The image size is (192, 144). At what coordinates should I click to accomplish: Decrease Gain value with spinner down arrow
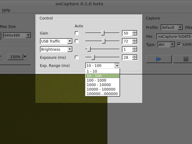[x=135, y=34]
